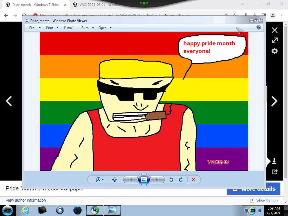Click the More details button
The width and height of the screenshot is (288, 216).
pyautogui.click(x=253, y=189)
